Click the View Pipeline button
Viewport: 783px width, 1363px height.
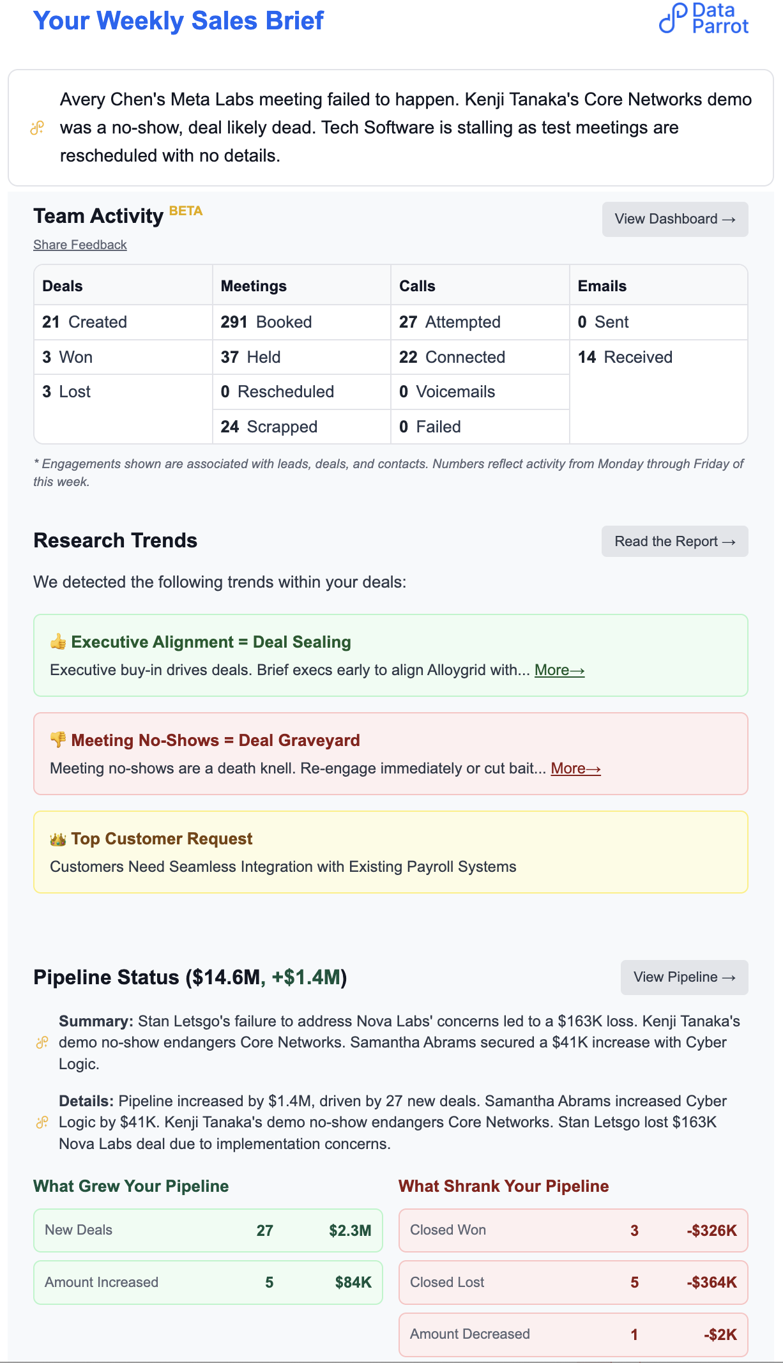684,977
